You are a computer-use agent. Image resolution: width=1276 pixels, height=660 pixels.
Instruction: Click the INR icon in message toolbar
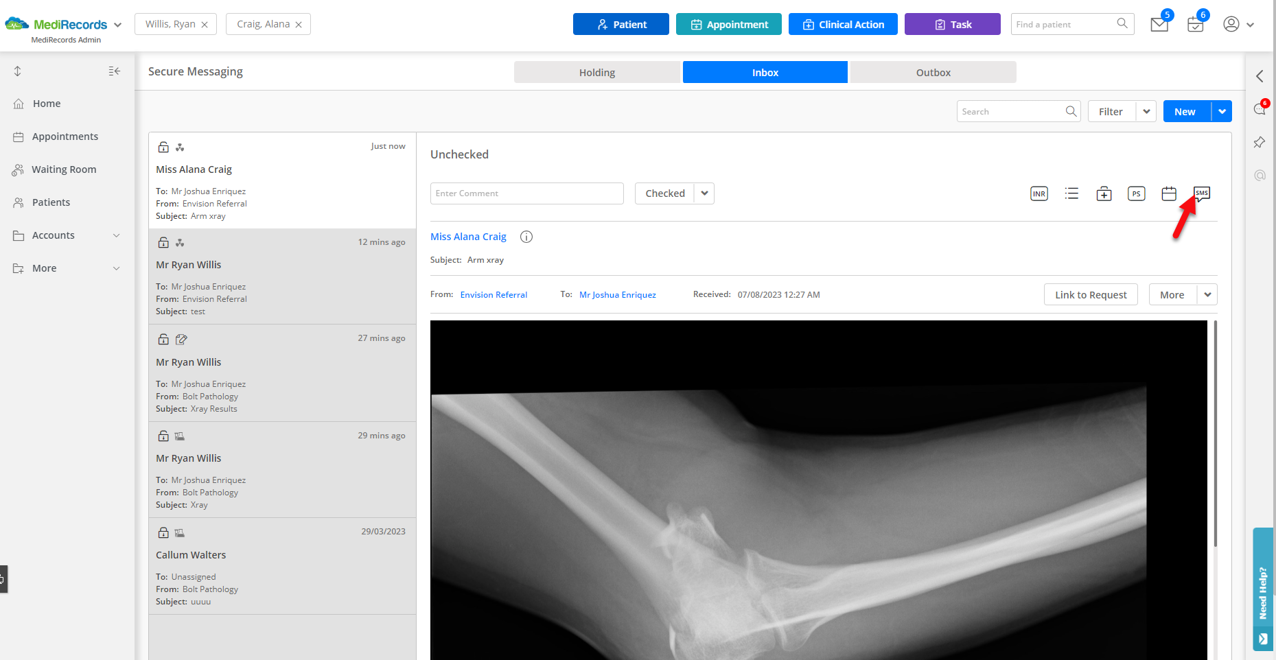(x=1039, y=193)
